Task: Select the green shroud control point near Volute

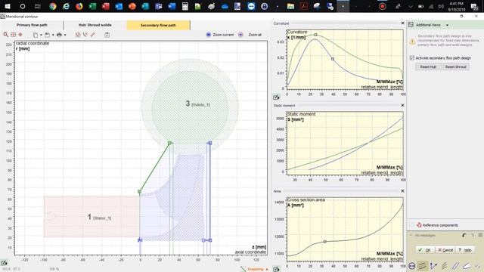Action: click(x=169, y=143)
